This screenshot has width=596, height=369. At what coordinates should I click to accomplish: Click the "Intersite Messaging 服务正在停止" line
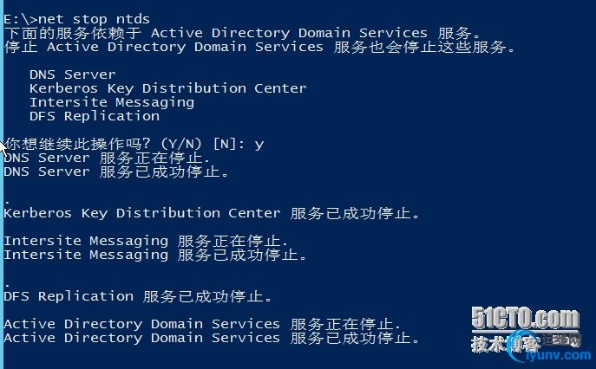146,241
